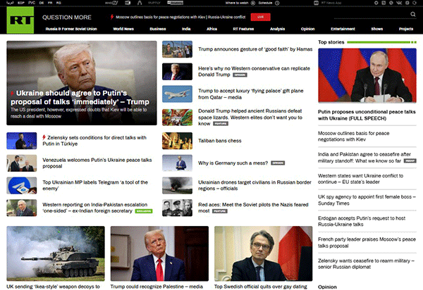Click the green EXCLUSIVE tag

[x=144, y=211]
